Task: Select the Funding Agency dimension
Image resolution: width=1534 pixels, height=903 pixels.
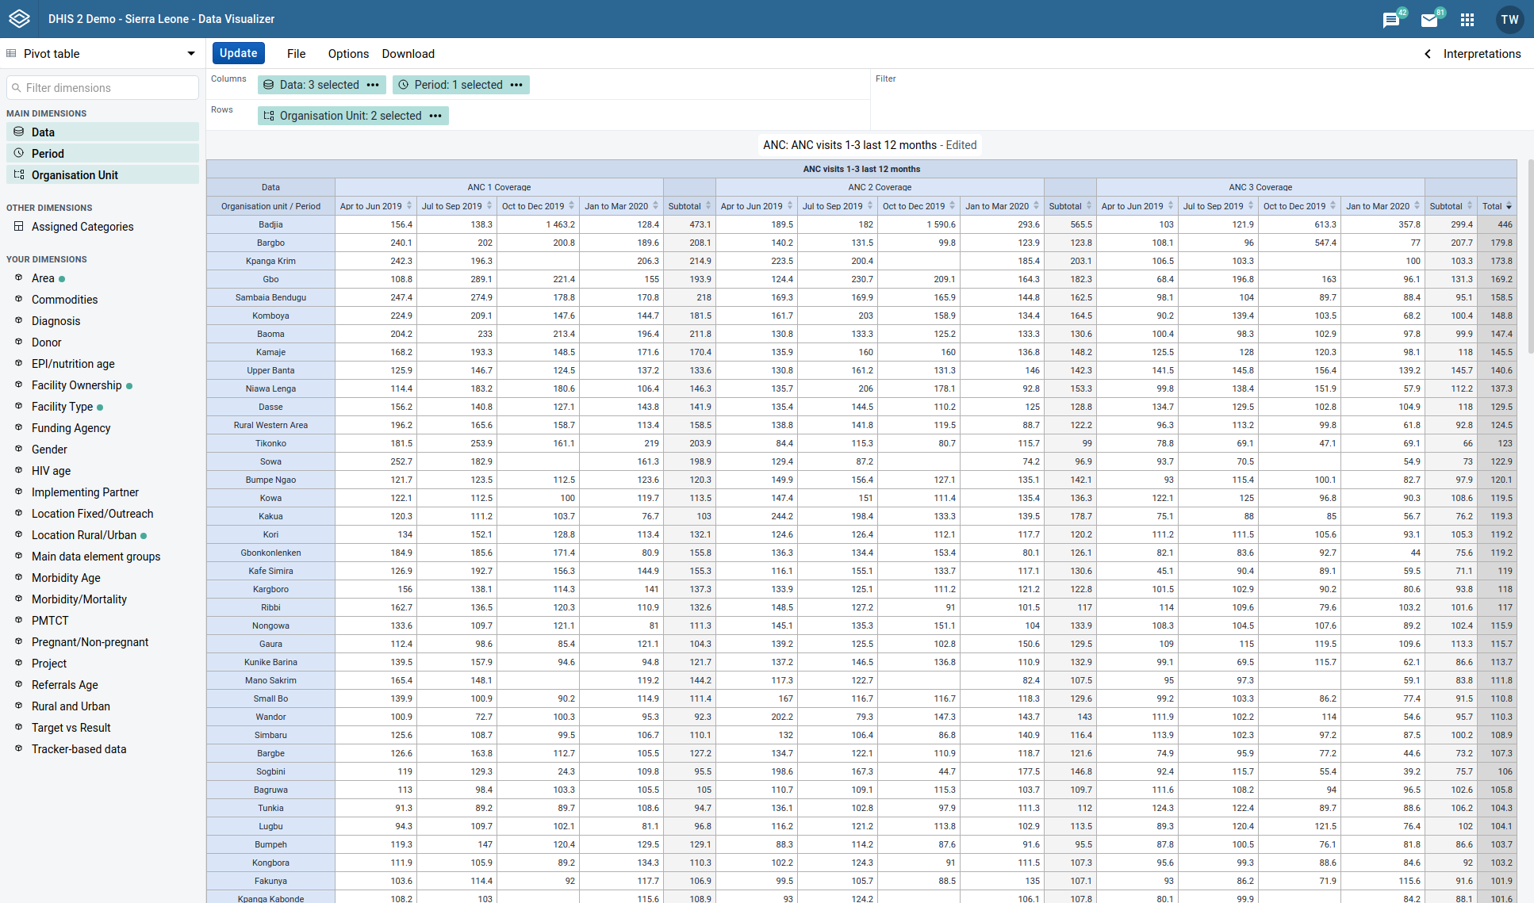Action: click(71, 428)
